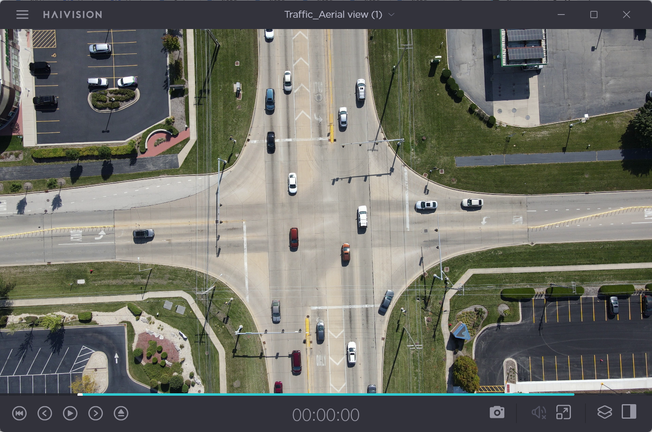Toggle playback with the Play button
The image size is (652, 432).
click(70, 413)
